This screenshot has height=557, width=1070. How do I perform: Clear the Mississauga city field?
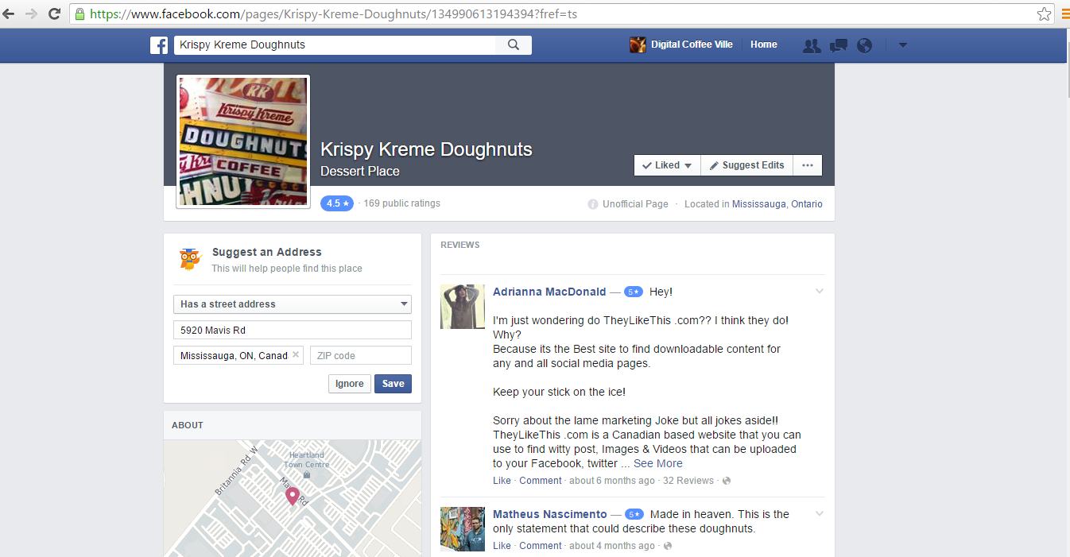tap(296, 355)
